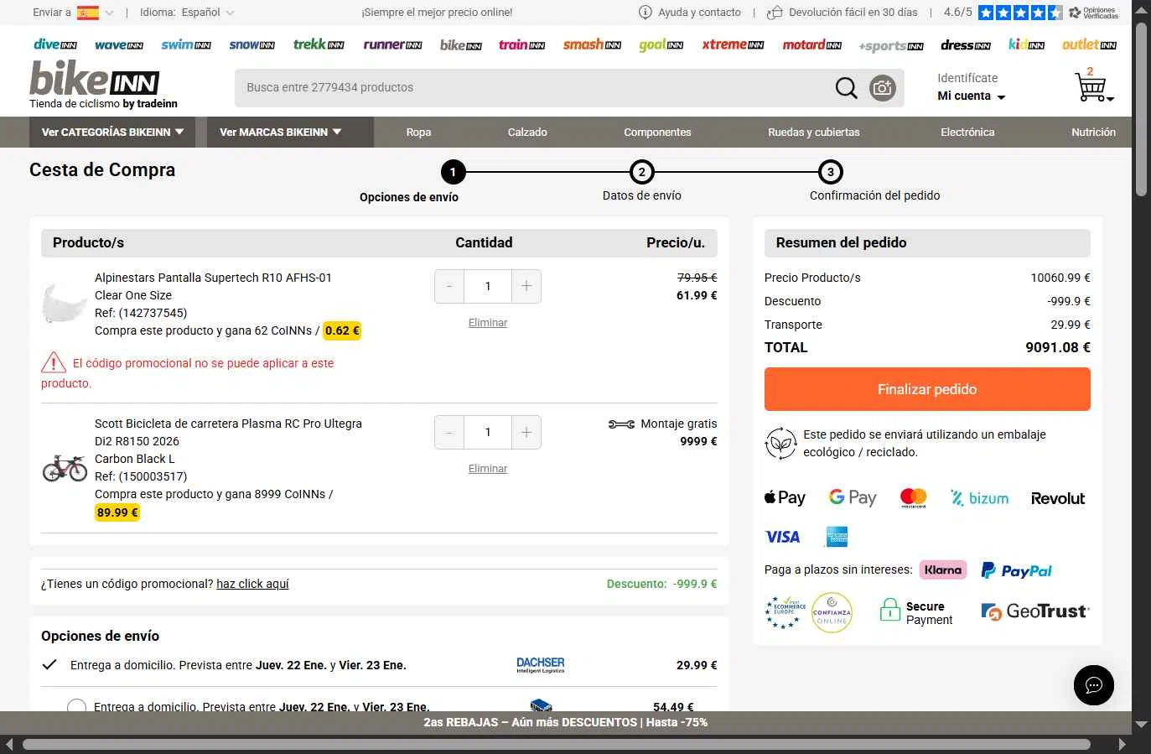Click the Scott bicycle product thumbnail
Viewport: 1151px width, 754px height.
point(65,468)
